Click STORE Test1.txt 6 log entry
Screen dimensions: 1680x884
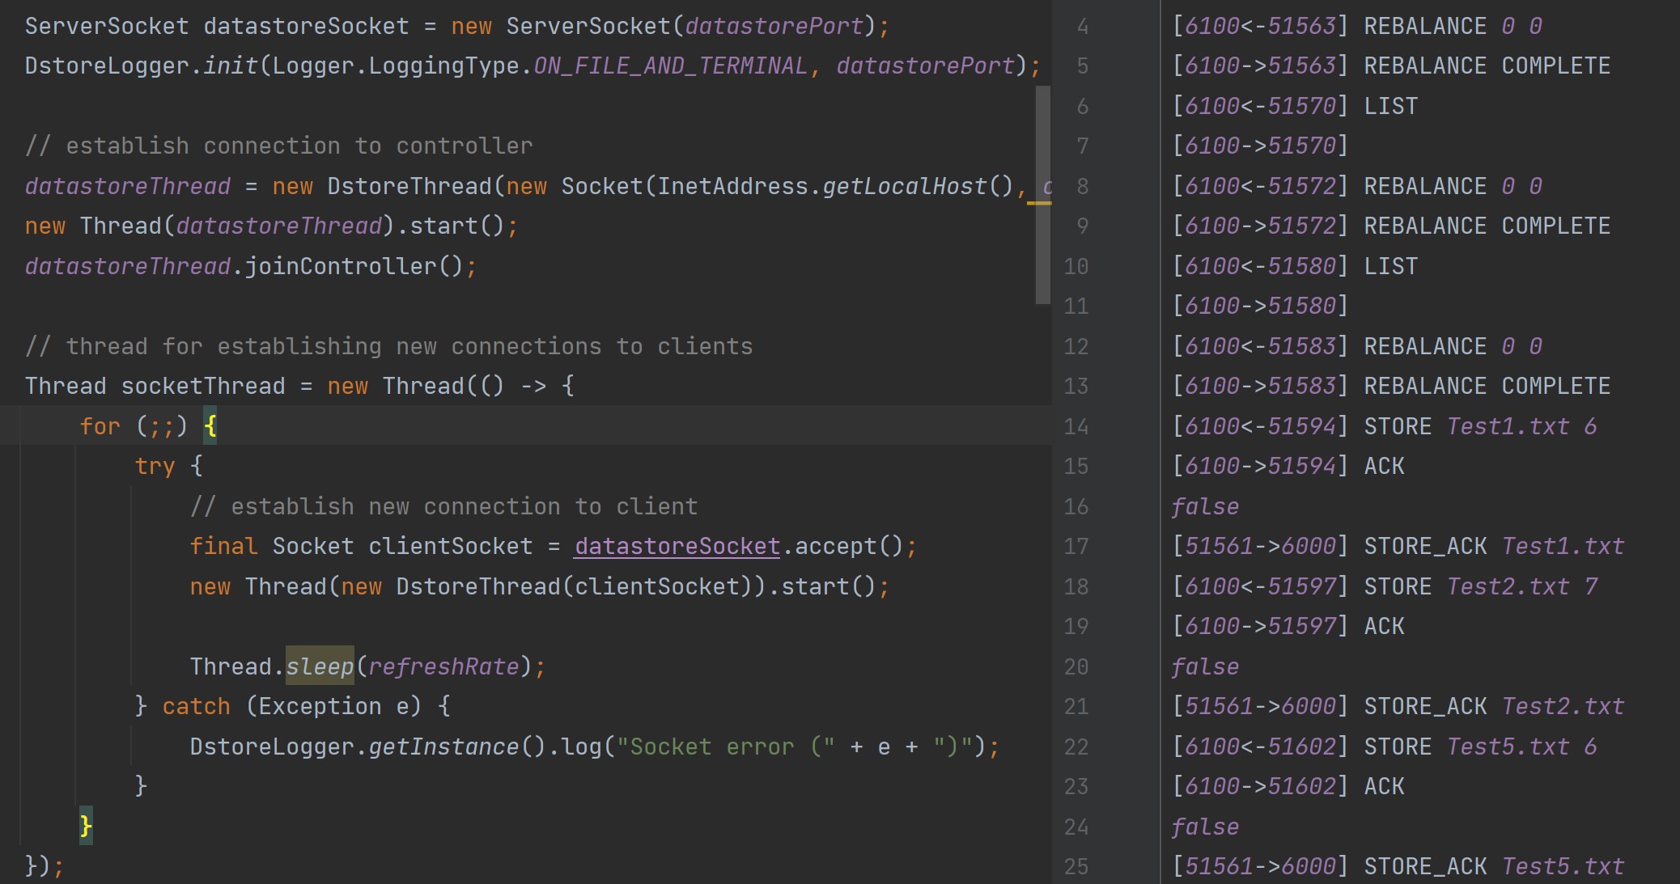coord(1479,426)
